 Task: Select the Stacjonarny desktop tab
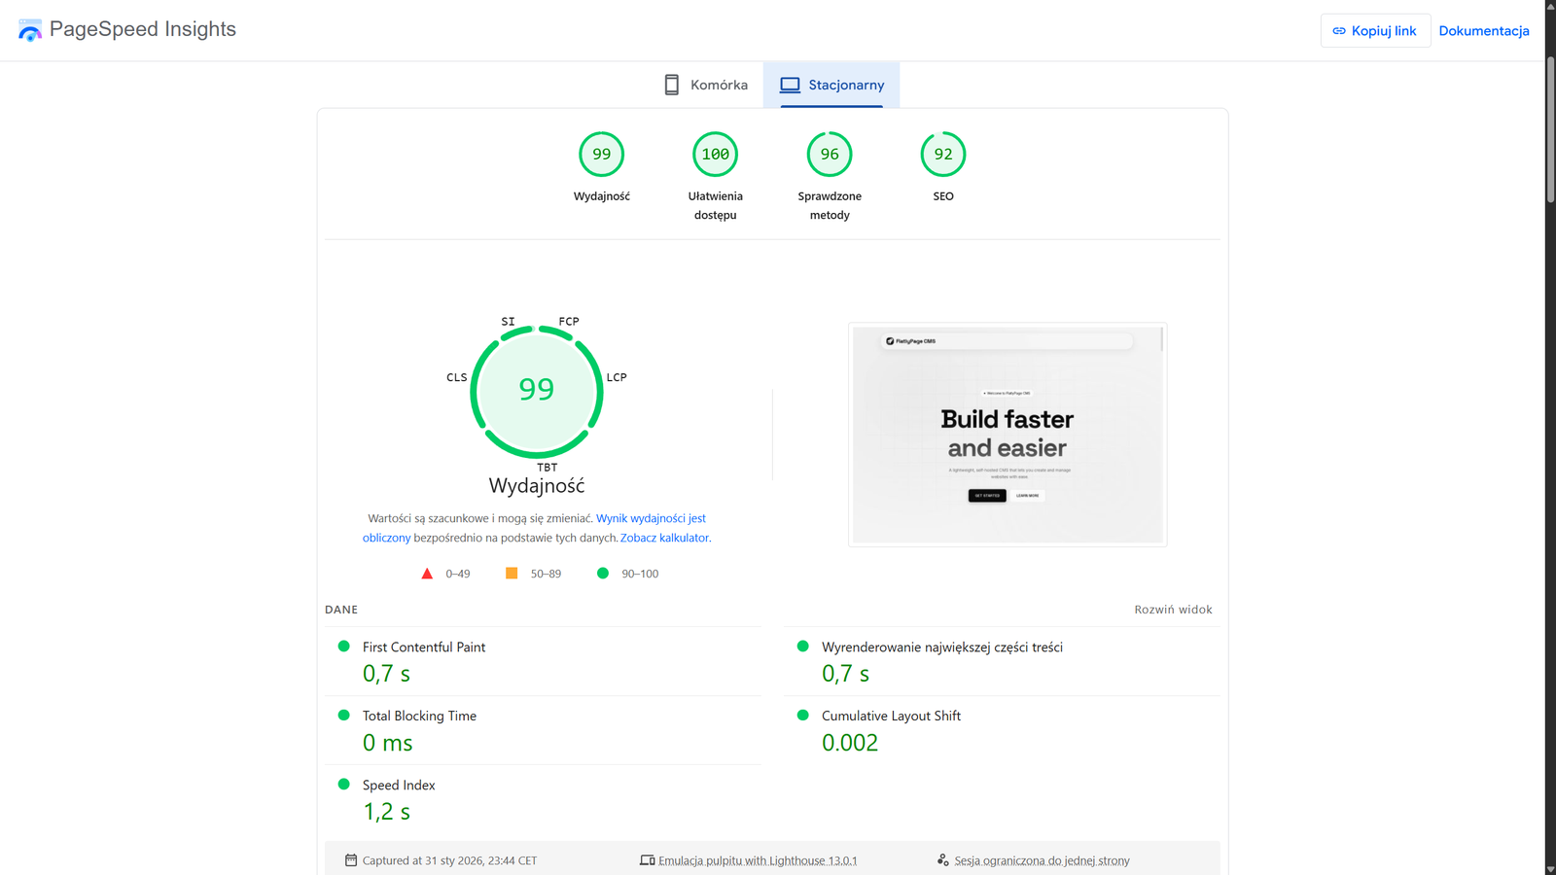point(831,86)
